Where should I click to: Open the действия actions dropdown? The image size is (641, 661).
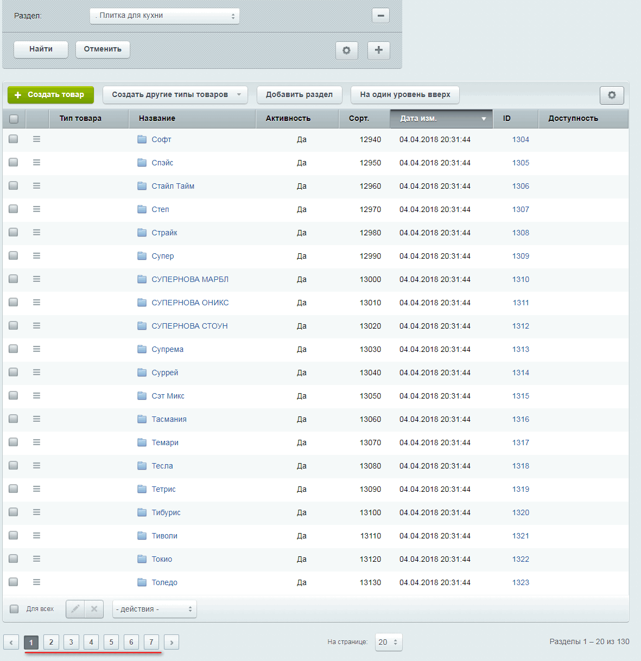pos(154,609)
